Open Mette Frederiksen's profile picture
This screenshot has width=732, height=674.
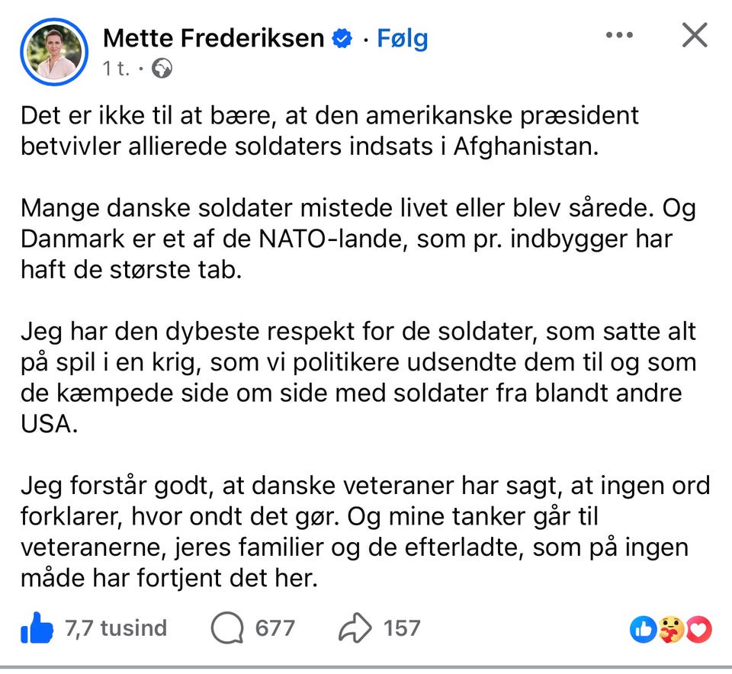[x=54, y=52]
